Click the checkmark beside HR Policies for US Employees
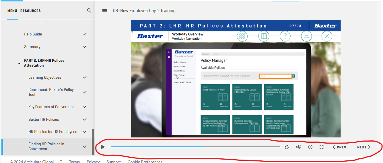Image resolution: width=383 pixels, height=163 pixels. [x=85, y=132]
